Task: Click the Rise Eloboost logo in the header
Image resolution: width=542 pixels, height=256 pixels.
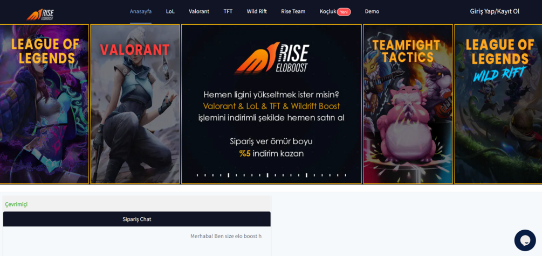Action: [x=40, y=14]
